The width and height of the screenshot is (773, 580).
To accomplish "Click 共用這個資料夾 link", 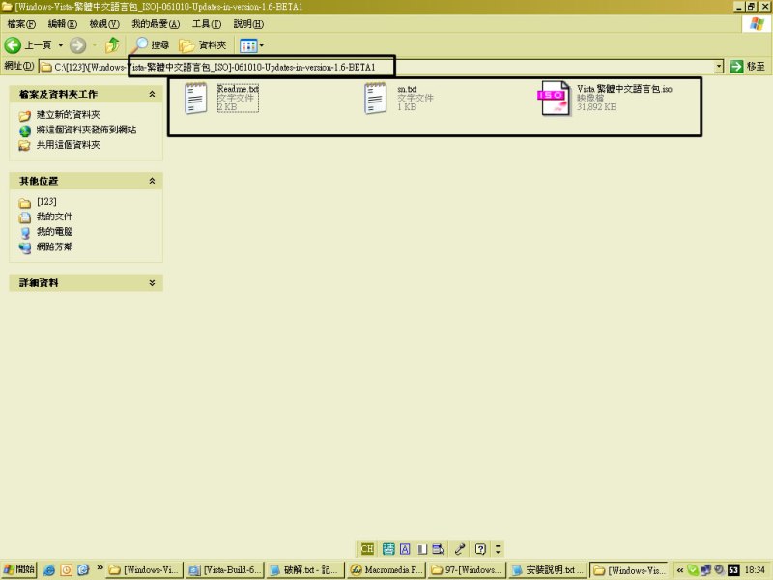I will pyautogui.click(x=68, y=145).
